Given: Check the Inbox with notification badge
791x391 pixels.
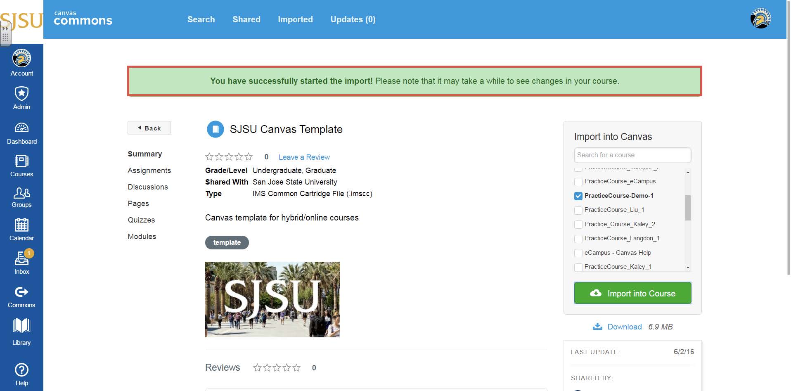Looking at the screenshot, I should coord(21,258).
